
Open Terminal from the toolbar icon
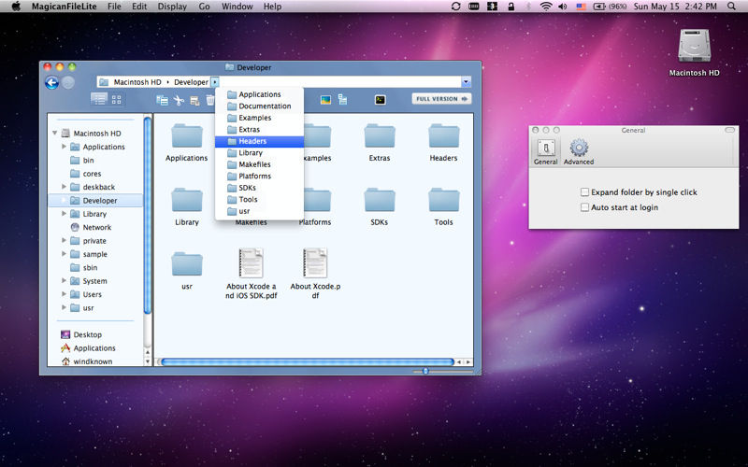tap(381, 100)
